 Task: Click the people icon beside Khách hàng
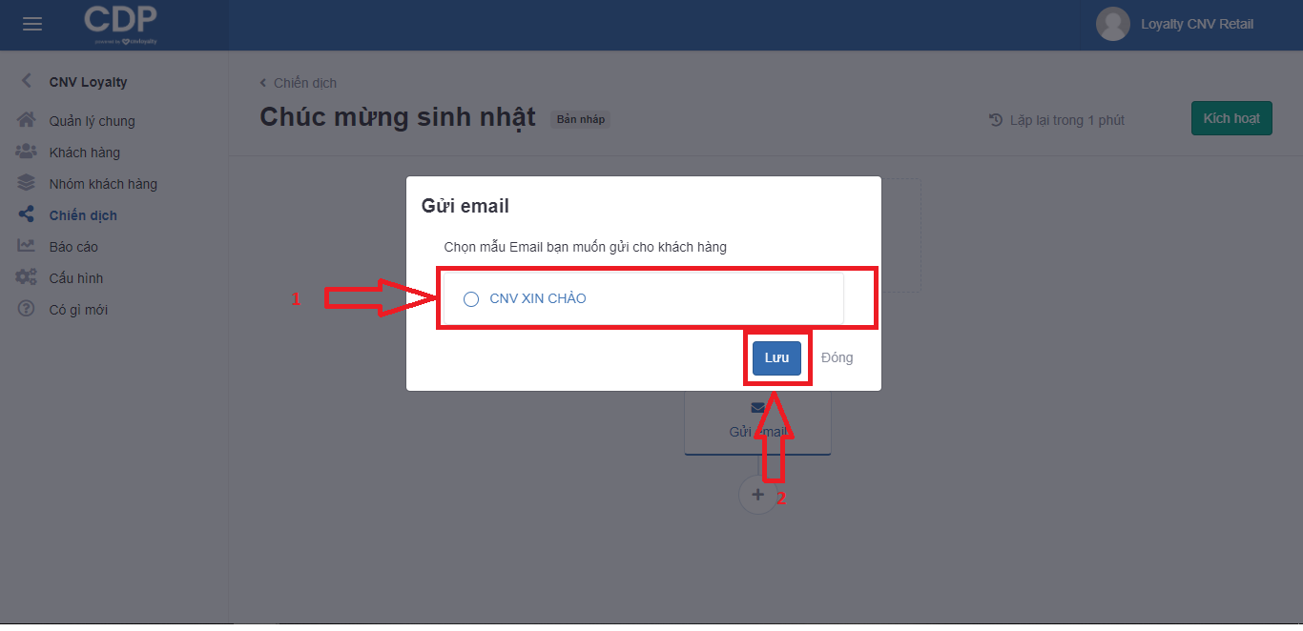[x=27, y=152]
